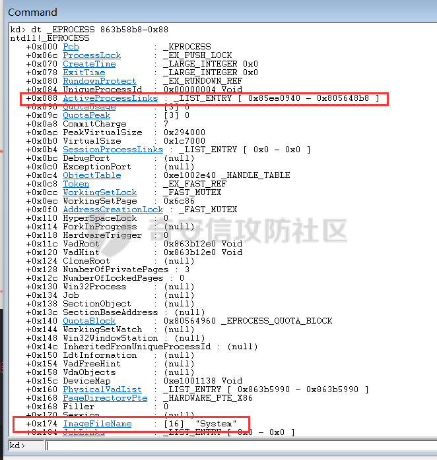Screen dimensions: 437x460
Task: Follow the ExitTime link
Action: (84, 72)
